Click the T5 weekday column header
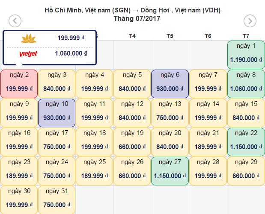The height and width of the screenshot is (214, 265). [170, 36]
